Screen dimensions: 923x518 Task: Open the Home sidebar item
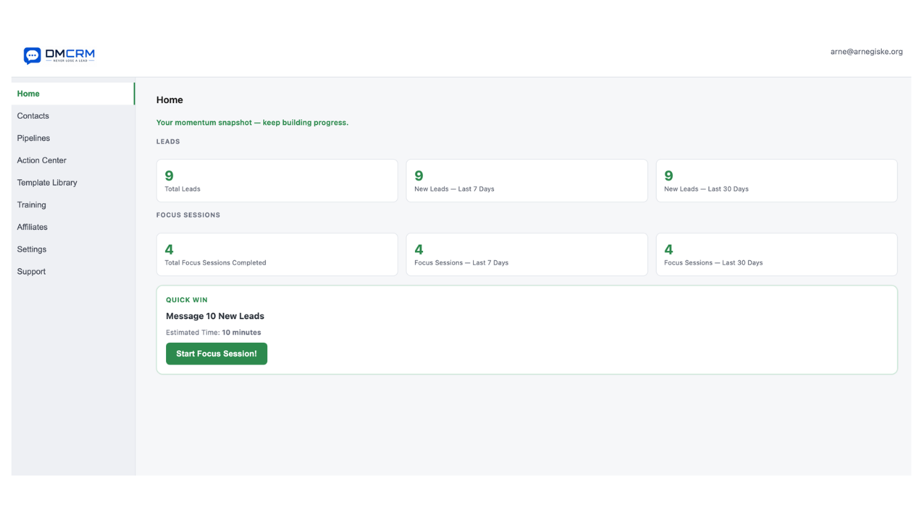[73, 94]
